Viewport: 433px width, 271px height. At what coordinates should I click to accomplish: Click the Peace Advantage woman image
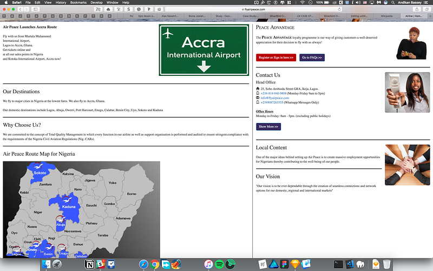tap(411, 43)
